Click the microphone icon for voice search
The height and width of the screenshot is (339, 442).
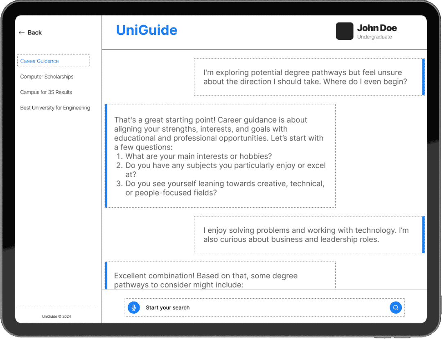point(133,307)
